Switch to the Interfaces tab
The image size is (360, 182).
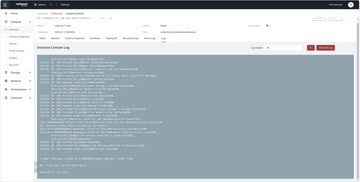pyautogui.click(x=95, y=38)
